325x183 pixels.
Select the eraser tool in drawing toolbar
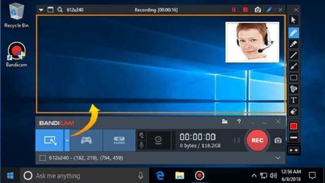coord(294,111)
